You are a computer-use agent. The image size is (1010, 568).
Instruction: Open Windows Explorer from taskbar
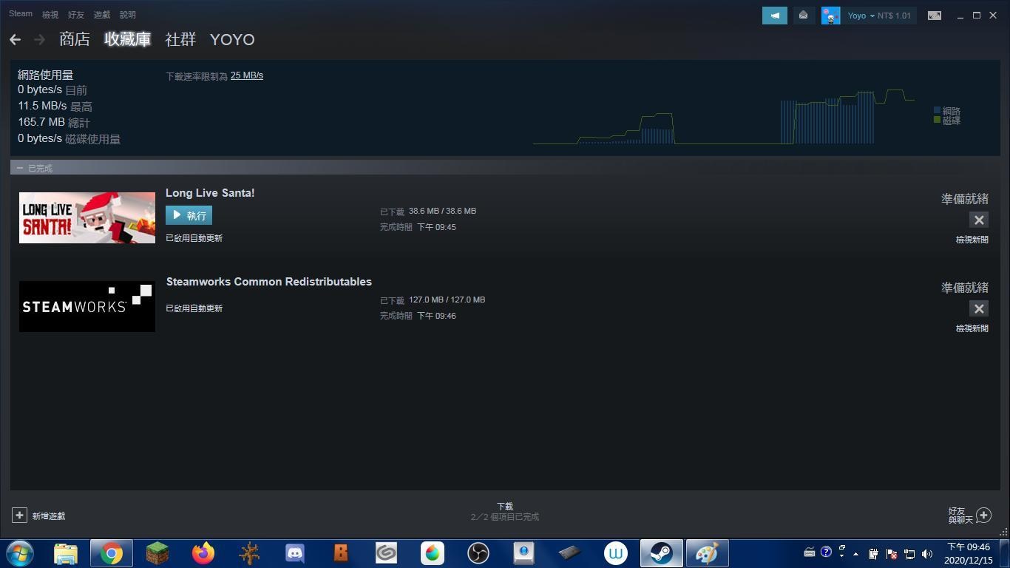pyautogui.click(x=66, y=553)
